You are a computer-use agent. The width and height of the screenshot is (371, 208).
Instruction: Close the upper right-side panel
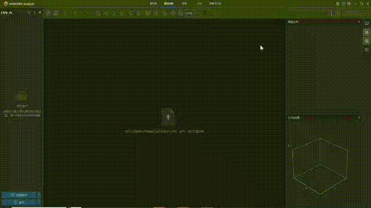(x=359, y=22)
